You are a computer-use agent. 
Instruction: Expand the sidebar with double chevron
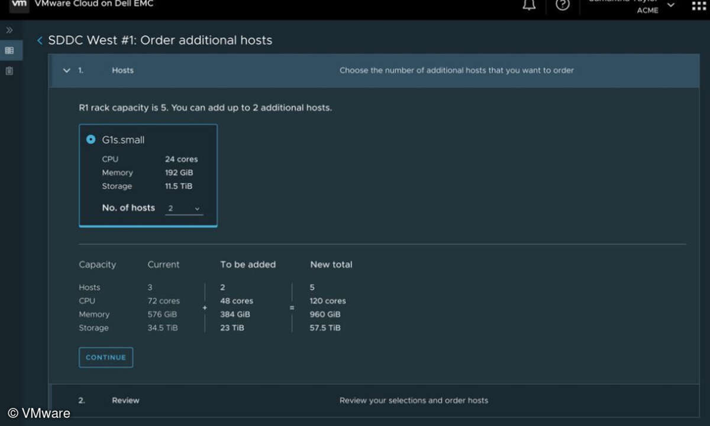pos(9,30)
